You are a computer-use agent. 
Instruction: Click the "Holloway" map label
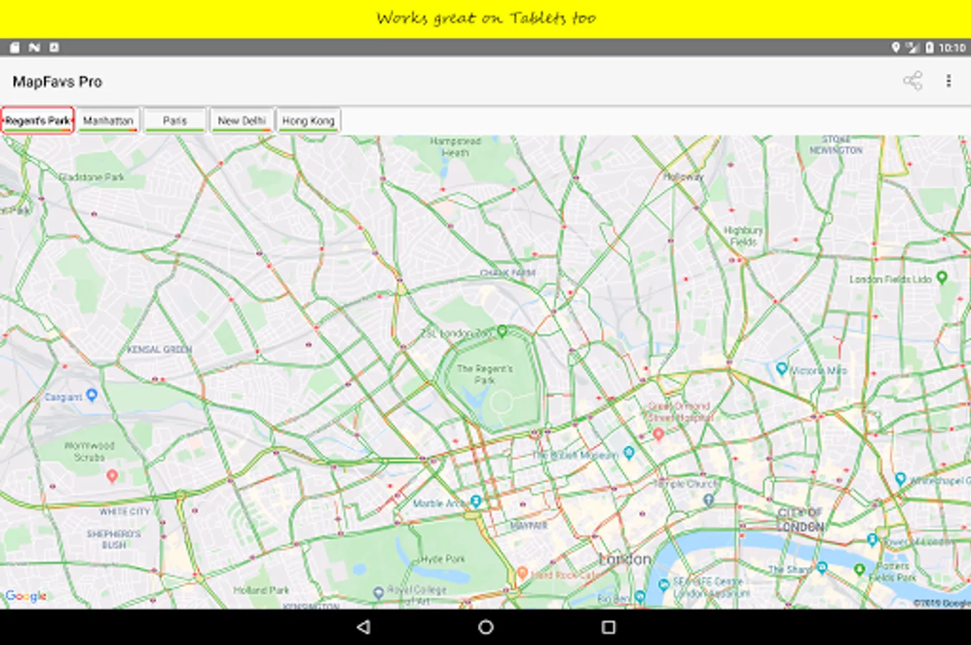684,176
